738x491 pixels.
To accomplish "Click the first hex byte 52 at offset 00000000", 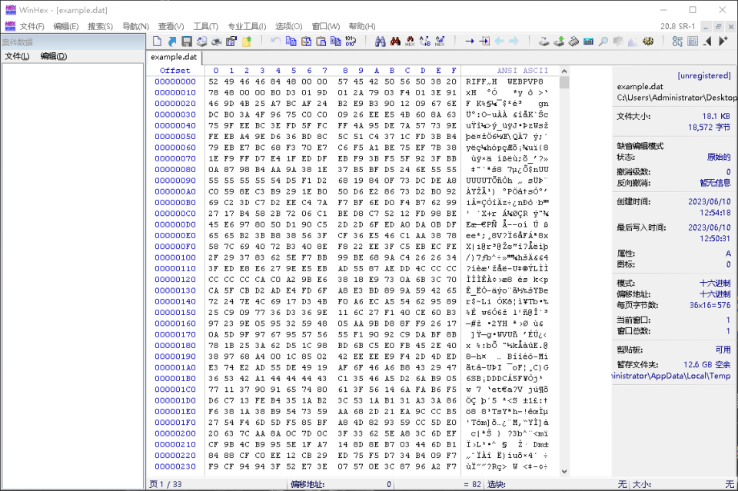I will click(214, 81).
